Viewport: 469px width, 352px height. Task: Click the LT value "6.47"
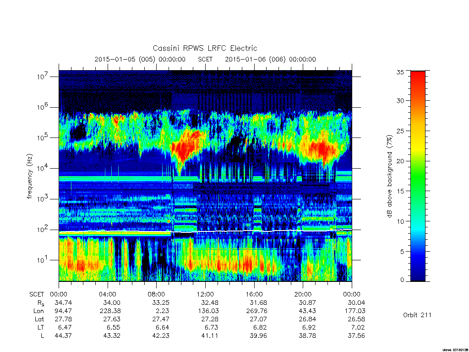coord(65,327)
